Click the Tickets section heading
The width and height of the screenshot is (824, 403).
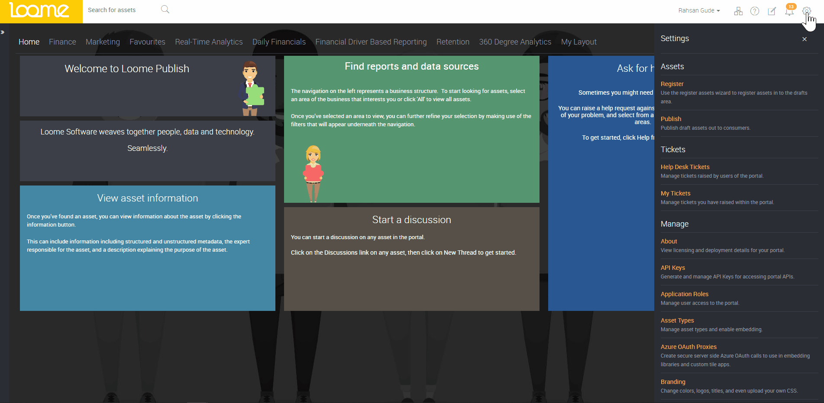click(x=673, y=150)
